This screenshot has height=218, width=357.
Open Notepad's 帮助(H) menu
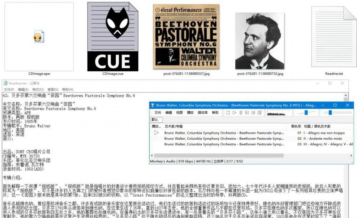click(67, 89)
